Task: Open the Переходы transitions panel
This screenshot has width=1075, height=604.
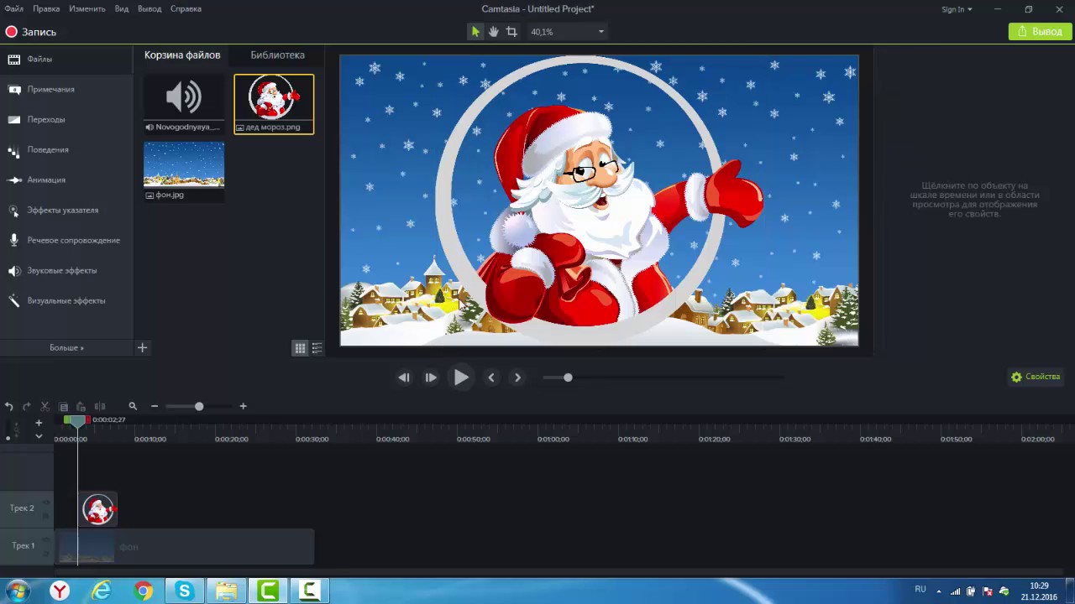Action: coord(66,120)
